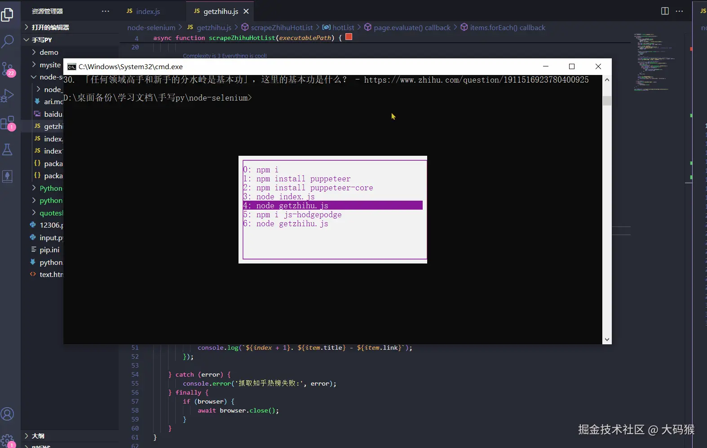707x448 pixels.
Task: Split the editor to the right
Action: point(665,11)
